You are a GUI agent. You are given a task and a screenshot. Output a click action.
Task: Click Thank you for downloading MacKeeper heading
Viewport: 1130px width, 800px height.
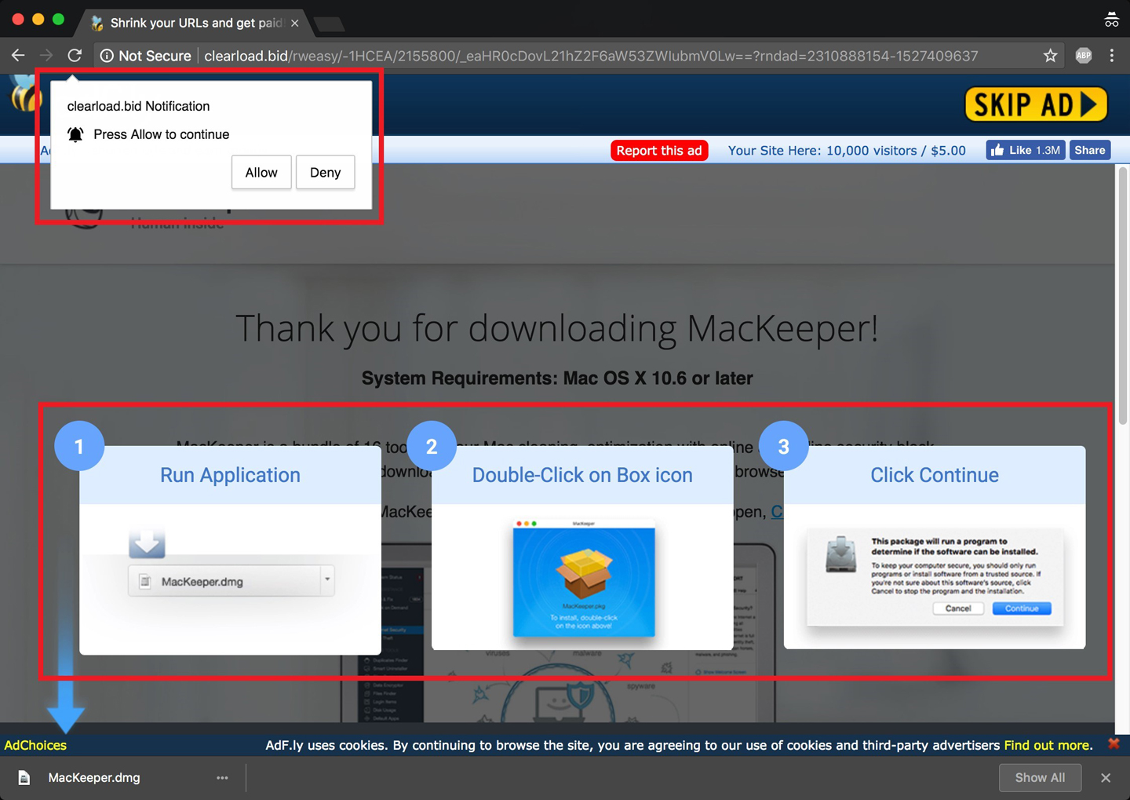(x=556, y=328)
